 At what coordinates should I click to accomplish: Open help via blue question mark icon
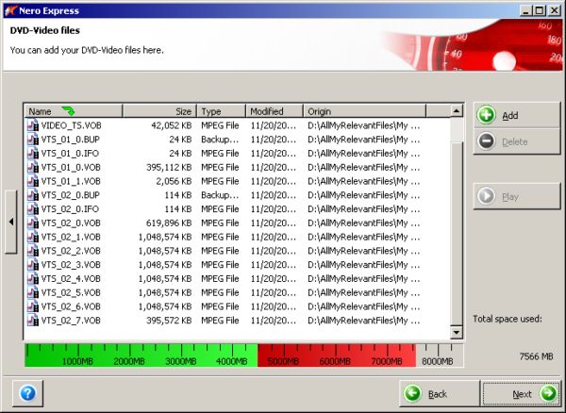pos(27,393)
